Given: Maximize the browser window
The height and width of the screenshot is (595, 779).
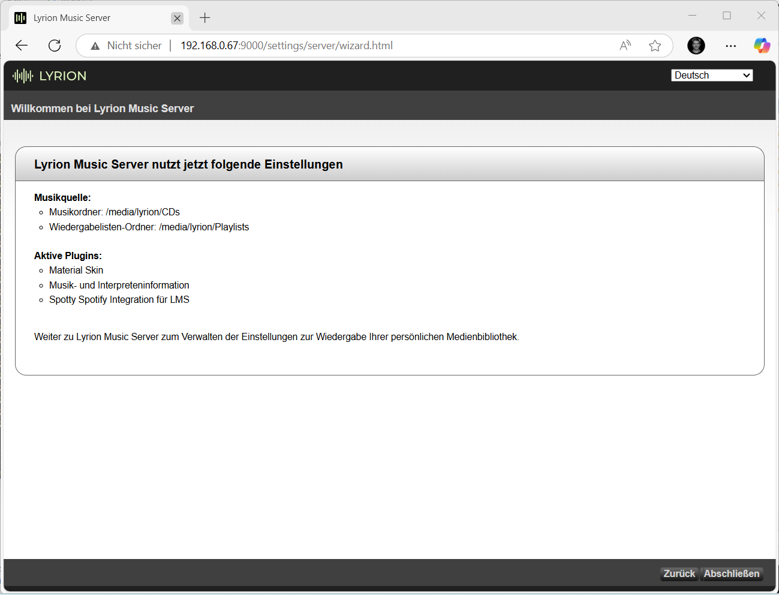Looking at the screenshot, I should point(727,16).
